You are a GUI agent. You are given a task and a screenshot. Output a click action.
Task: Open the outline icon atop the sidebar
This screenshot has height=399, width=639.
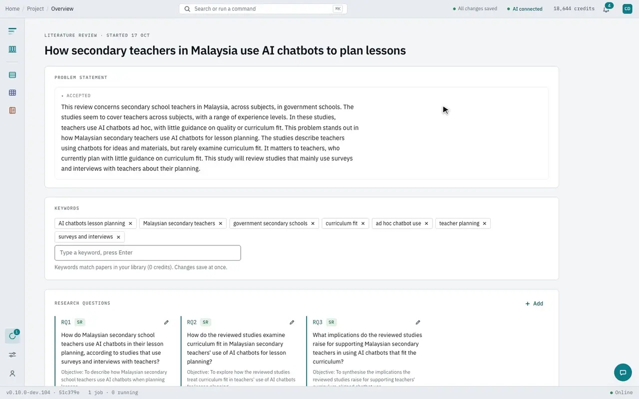point(12,31)
